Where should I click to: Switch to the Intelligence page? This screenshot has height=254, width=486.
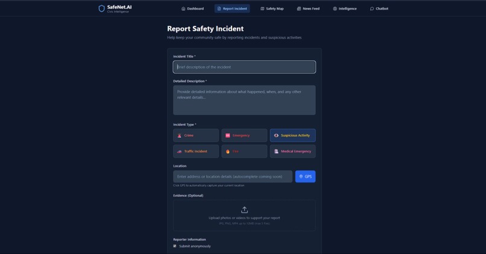click(345, 8)
